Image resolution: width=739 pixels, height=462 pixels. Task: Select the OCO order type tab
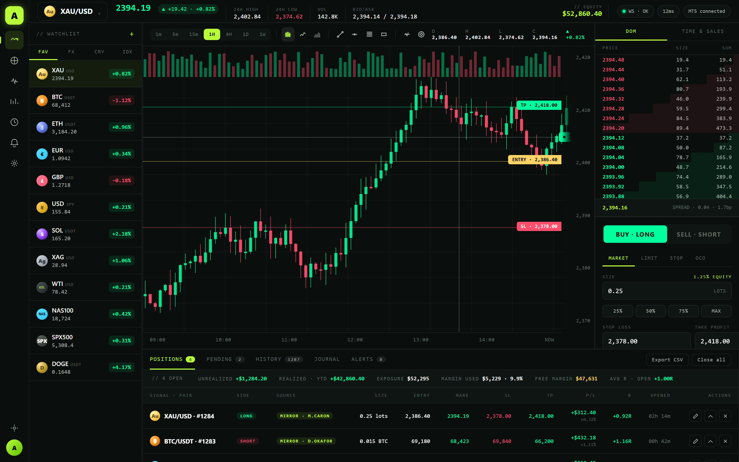(701, 258)
